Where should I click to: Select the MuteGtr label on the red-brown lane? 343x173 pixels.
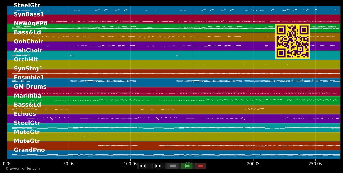coord(27,141)
